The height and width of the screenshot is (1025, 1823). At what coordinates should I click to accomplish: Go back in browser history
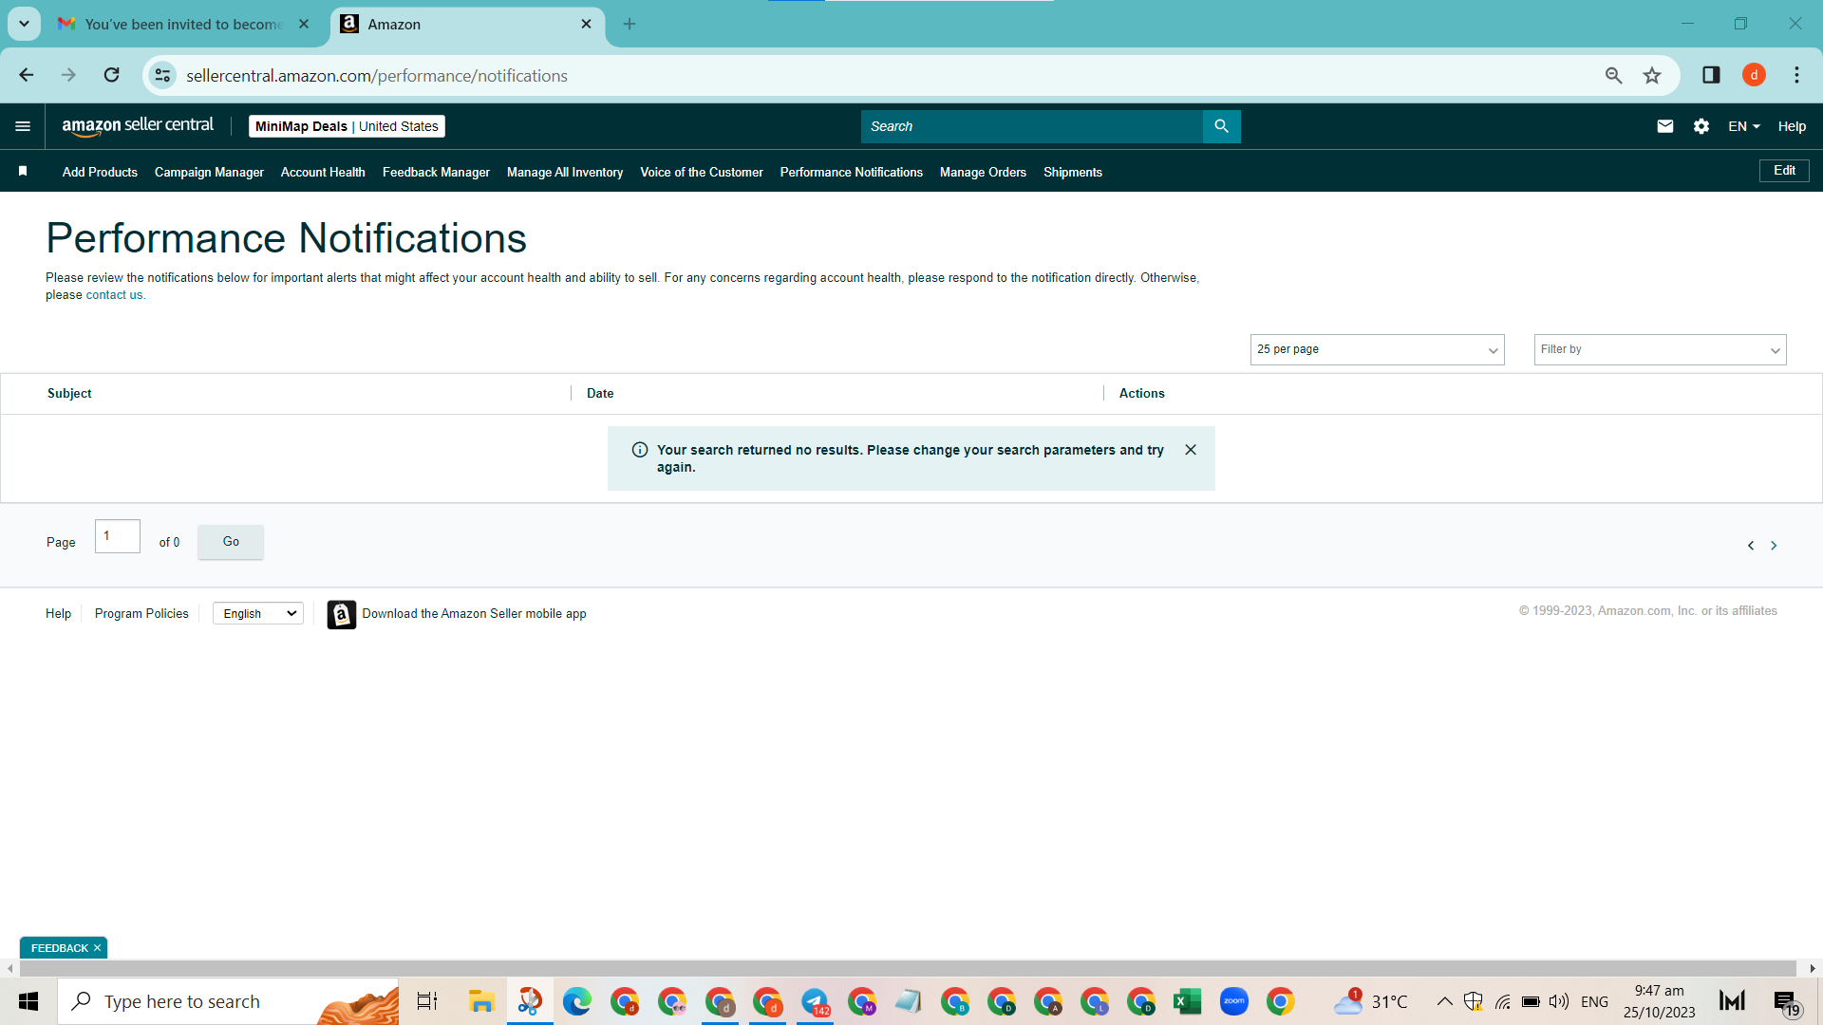(x=27, y=75)
